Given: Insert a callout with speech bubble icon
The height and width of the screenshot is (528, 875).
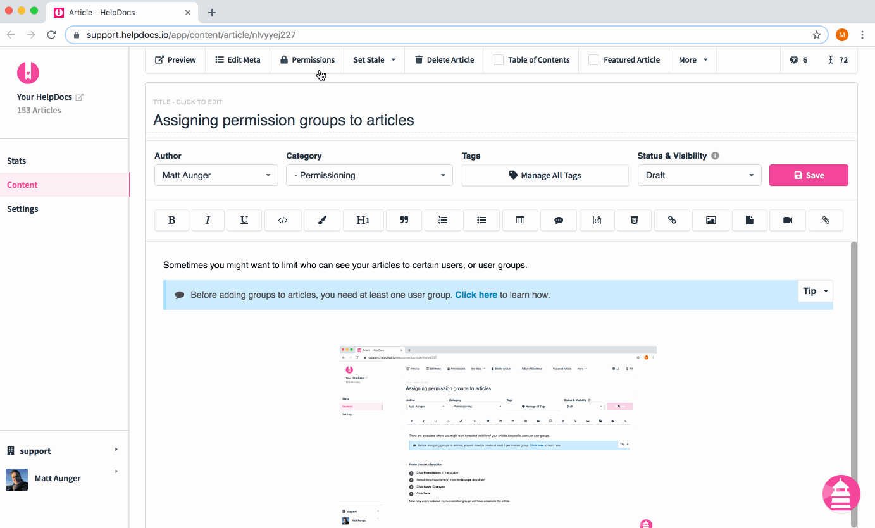Looking at the screenshot, I should [x=559, y=220].
